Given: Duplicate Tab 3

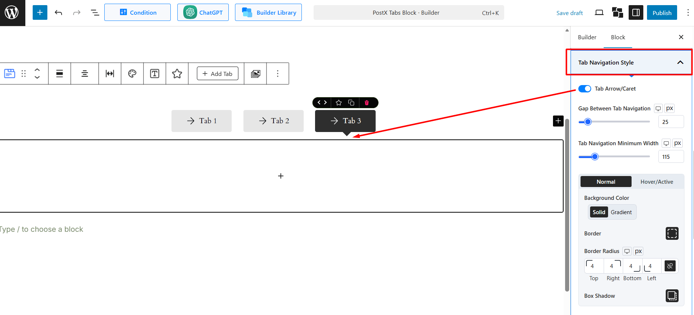Looking at the screenshot, I should click(x=351, y=103).
